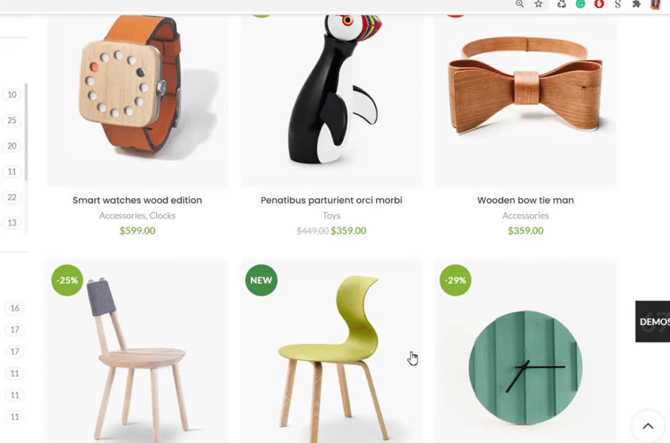This screenshot has height=443, width=670.
Task: Click the -25% sale badge on wooden chair
Action: (67, 280)
